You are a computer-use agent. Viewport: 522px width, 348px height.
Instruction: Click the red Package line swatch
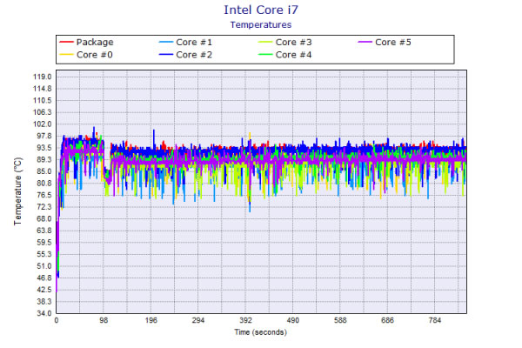[x=66, y=43]
